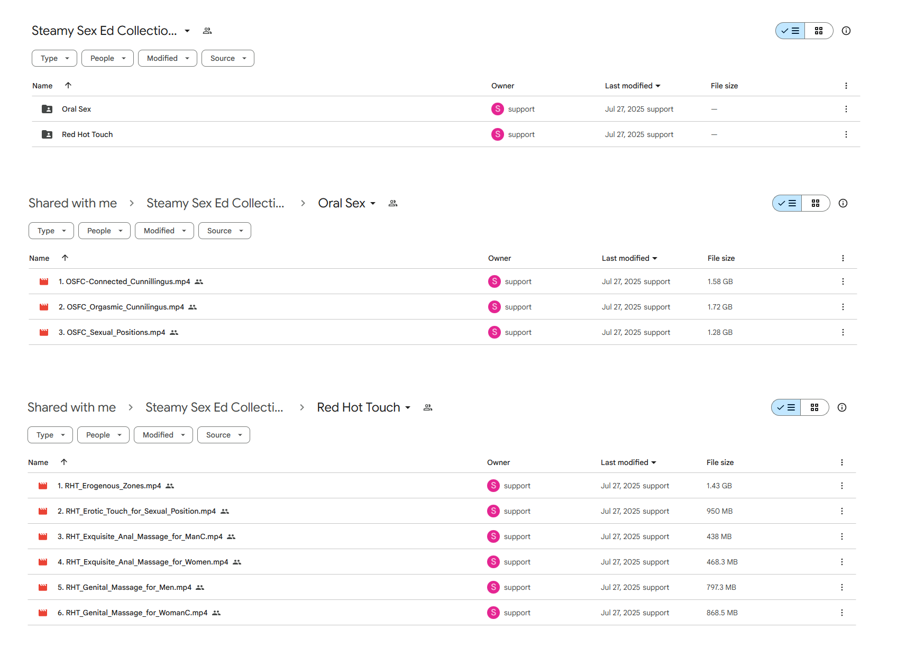The width and height of the screenshot is (897, 656).
Task: Open shared icon beside Steamy Sex Ed Collection title
Action: pyautogui.click(x=207, y=31)
